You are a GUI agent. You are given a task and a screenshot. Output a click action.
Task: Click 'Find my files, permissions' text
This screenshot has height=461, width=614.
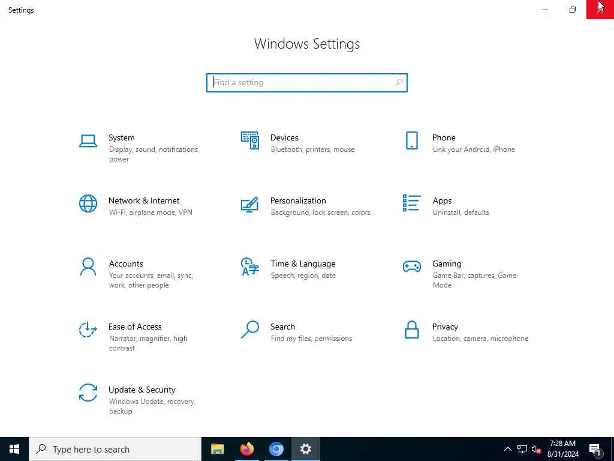[x=311, y=339]
